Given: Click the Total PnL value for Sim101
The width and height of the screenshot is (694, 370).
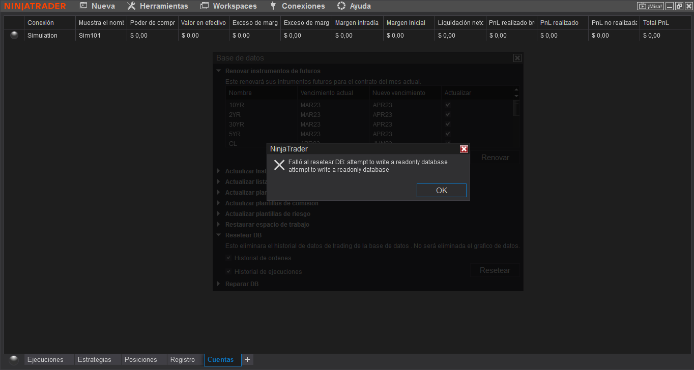Looking at the screenshot, I should point(665,36).
